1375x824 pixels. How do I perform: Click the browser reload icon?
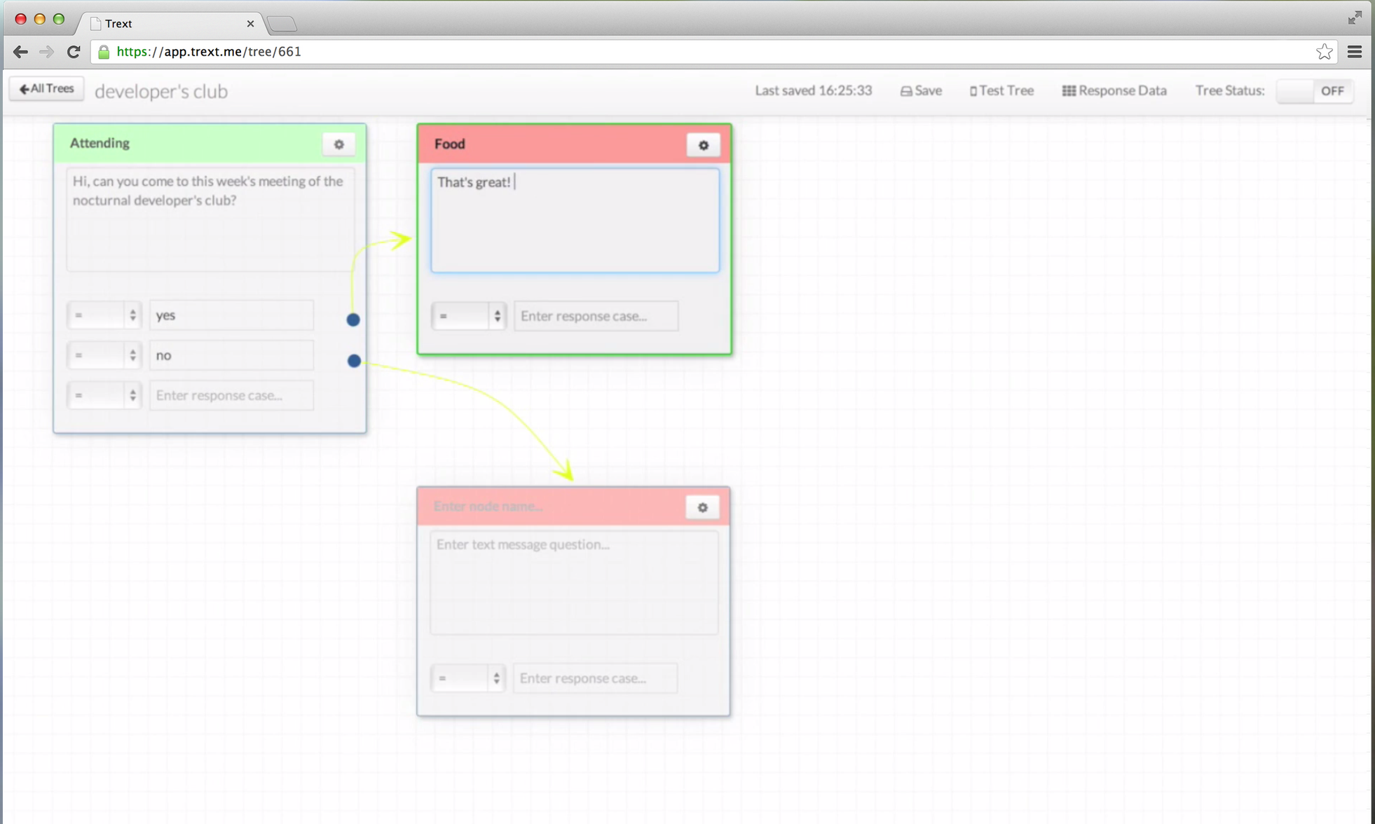point(74,52)
